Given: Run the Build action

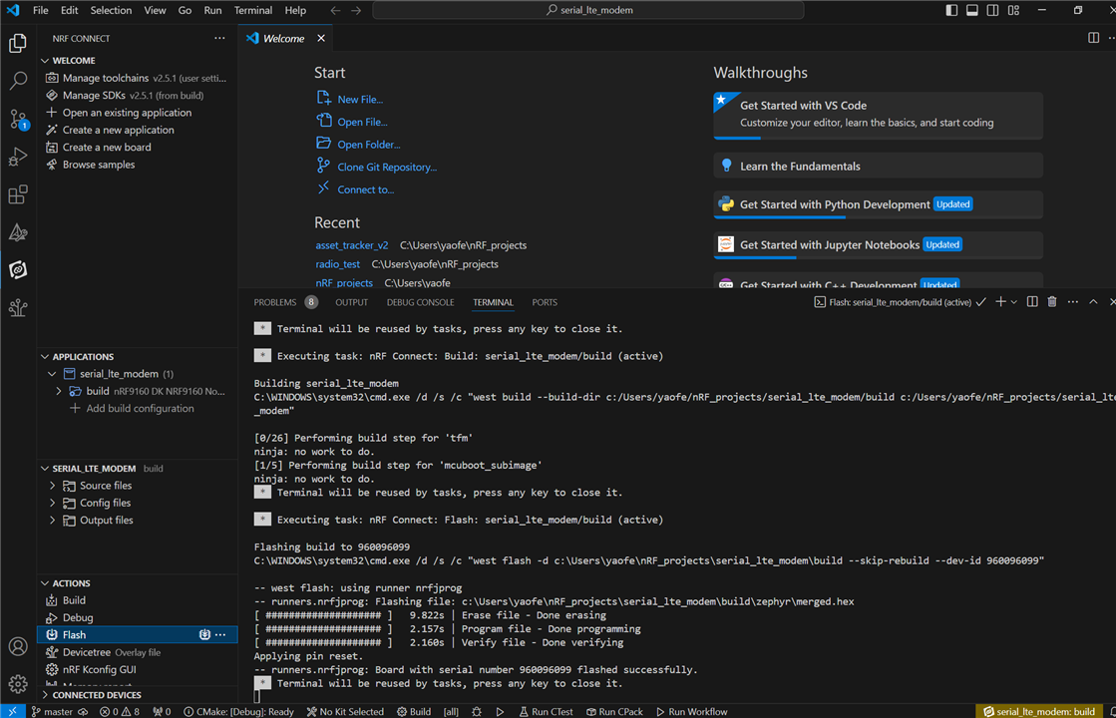Looking at the screenshot, I should (74, 600).
